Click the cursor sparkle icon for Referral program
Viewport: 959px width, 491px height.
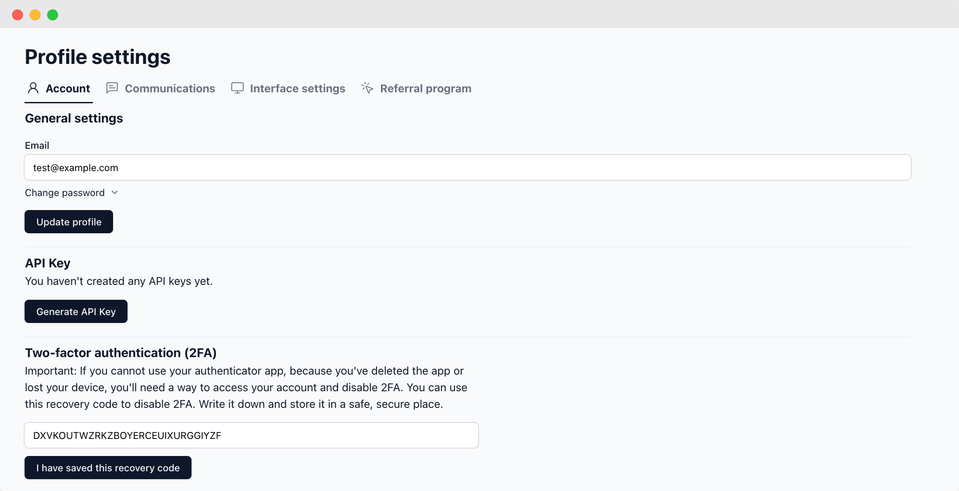[367, 88]
